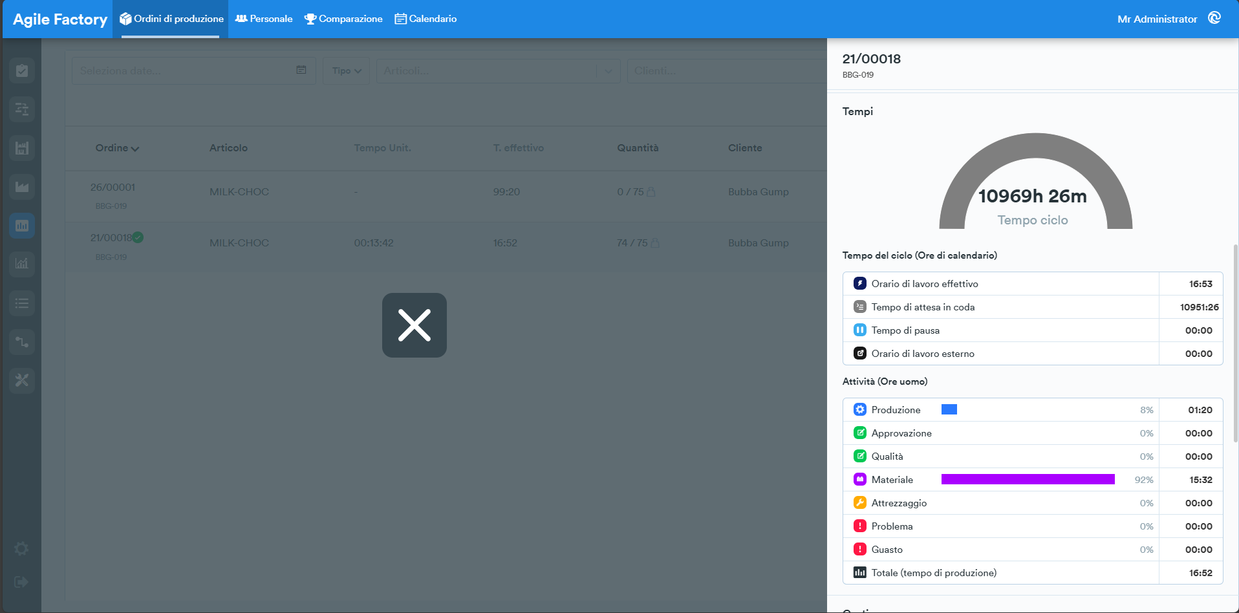The height and width of the screenshot is (613, 1239).
Task: Open the settings gear sidebar icon
Action: 21,549
